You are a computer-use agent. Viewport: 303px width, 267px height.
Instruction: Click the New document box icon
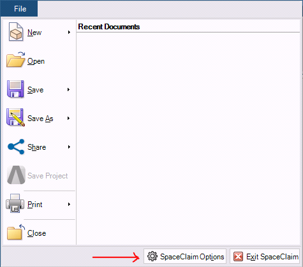point(16,32)
